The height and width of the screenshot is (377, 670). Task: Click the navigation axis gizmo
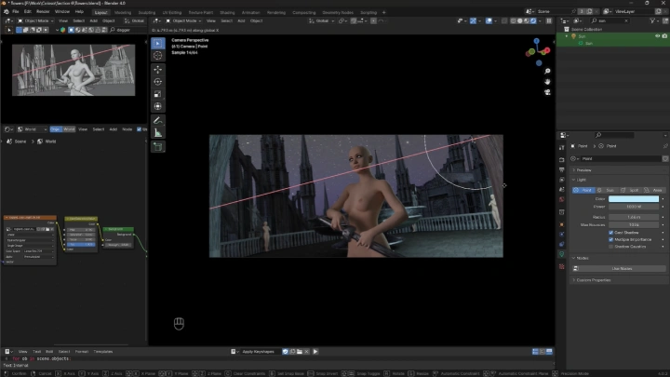(538, 52)
